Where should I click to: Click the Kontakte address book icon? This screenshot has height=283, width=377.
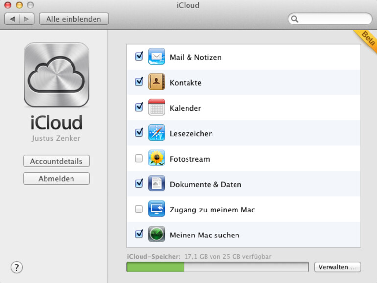[x=157, y=82]
